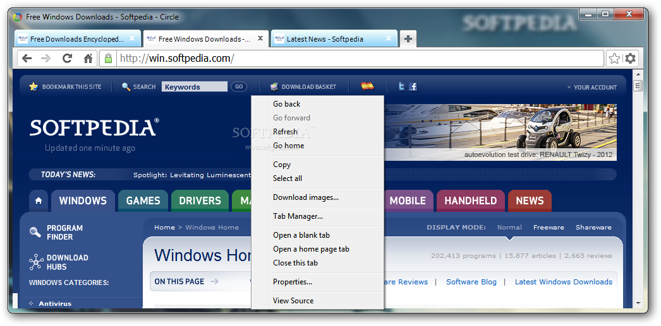Open the Latest Windows Downloads link
661x326 pixels.
(564, 282)
